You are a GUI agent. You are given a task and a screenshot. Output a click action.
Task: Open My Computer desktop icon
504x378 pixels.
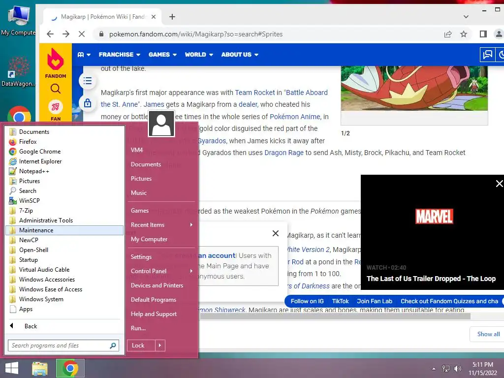click(18, 21)
